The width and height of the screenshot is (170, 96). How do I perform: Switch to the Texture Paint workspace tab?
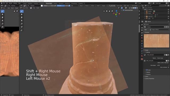[49, 3]
